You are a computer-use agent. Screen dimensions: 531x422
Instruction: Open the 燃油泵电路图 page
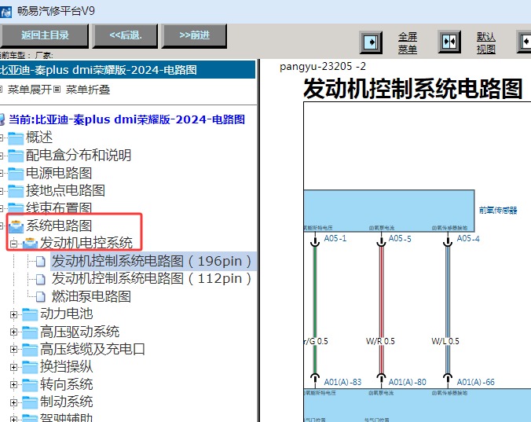[91, 296]
